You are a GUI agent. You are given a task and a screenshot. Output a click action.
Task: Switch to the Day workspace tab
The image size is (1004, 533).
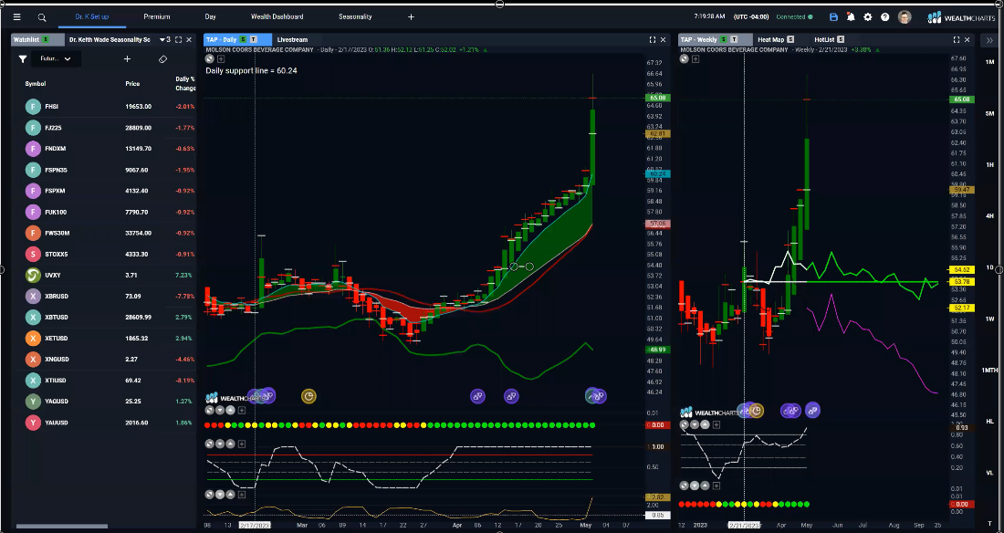tap(210, 16)
